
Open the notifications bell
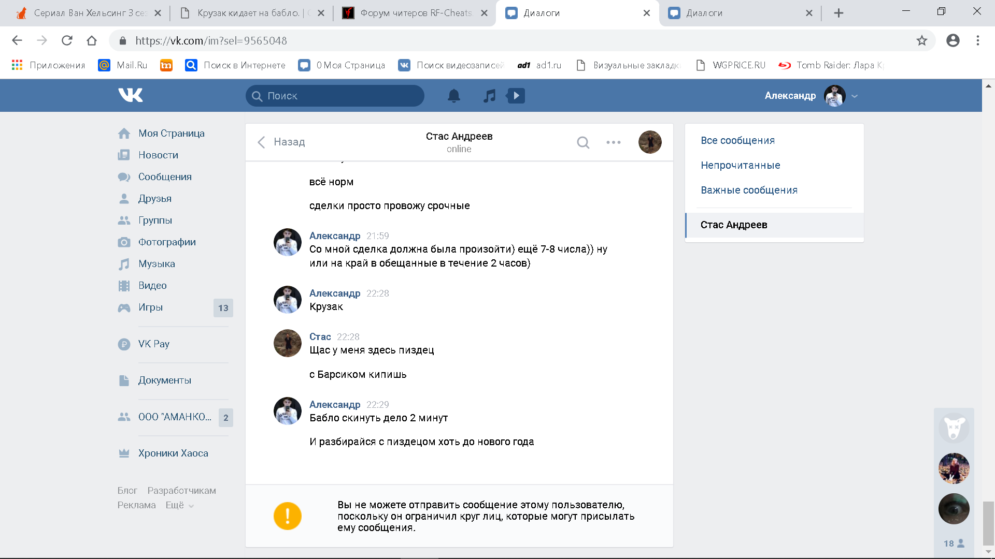453,96
